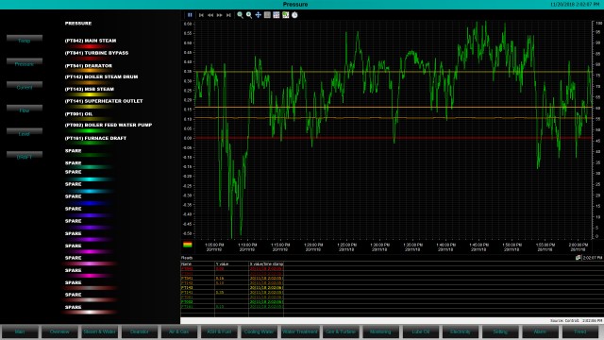Click the orange swatch under PT541 DEARATOR
Screen dimensions: 604x340
(89, 71)
